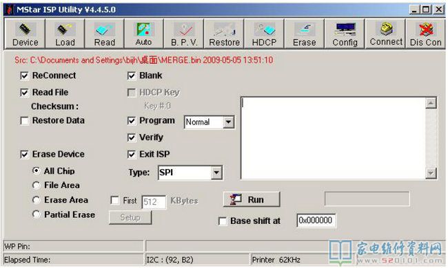
Task: Open the Device chip selection icon
Action: (x=25, y=30)
